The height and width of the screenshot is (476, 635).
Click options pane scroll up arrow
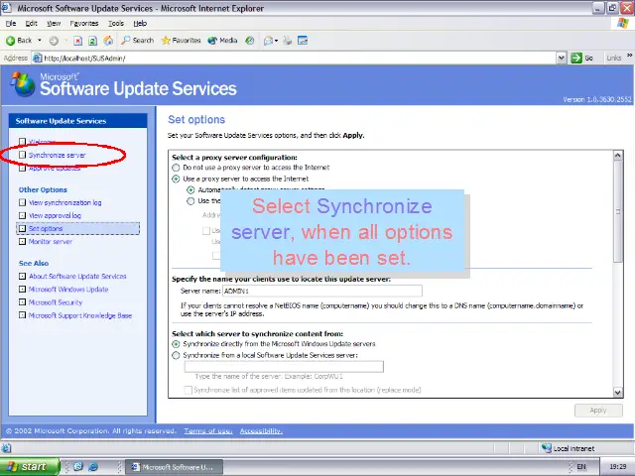click(x=617, y=156)
